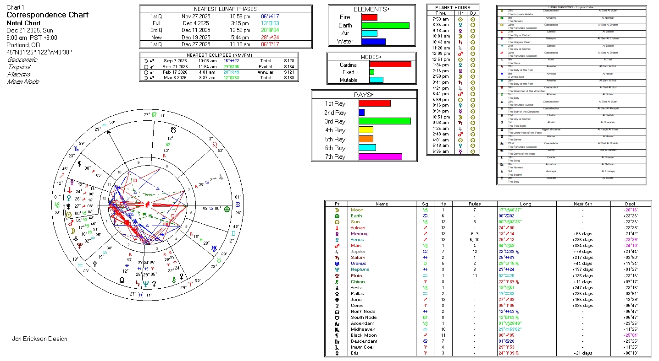Click Jupiter's glyph in the chart wheel

[222, 177]
